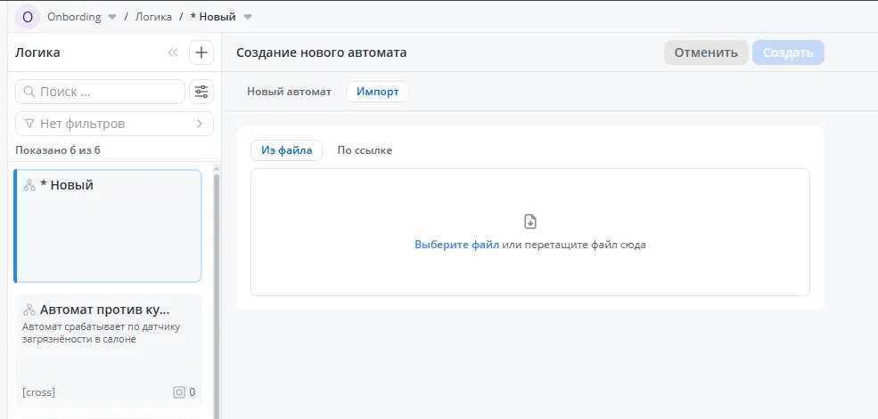Click the "Создание нового автомата" heading
This screenshot has width=878, height=419.
(322, 52)
